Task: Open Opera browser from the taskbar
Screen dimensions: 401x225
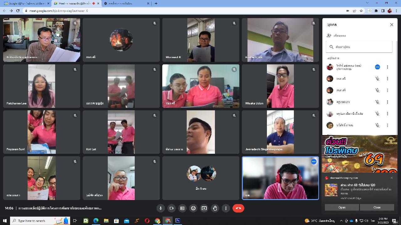Action: 147,221
